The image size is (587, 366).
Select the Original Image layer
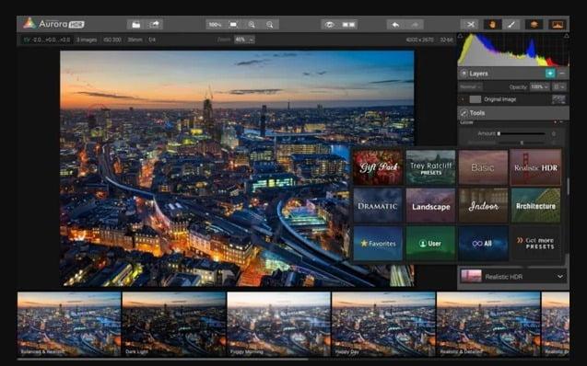tap(513, 99)
